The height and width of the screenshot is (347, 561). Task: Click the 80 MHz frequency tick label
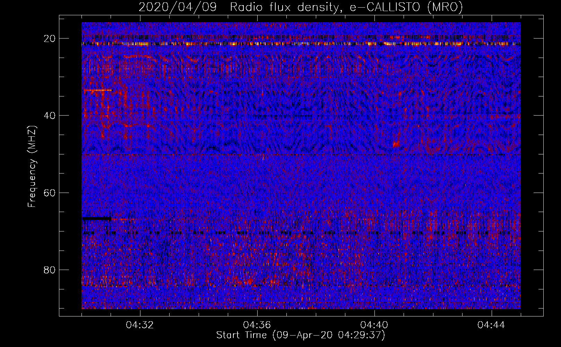point(50,270)
